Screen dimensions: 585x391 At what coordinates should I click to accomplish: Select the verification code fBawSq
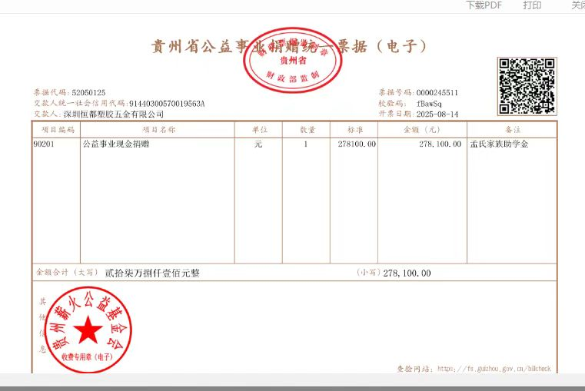(428, 103)
